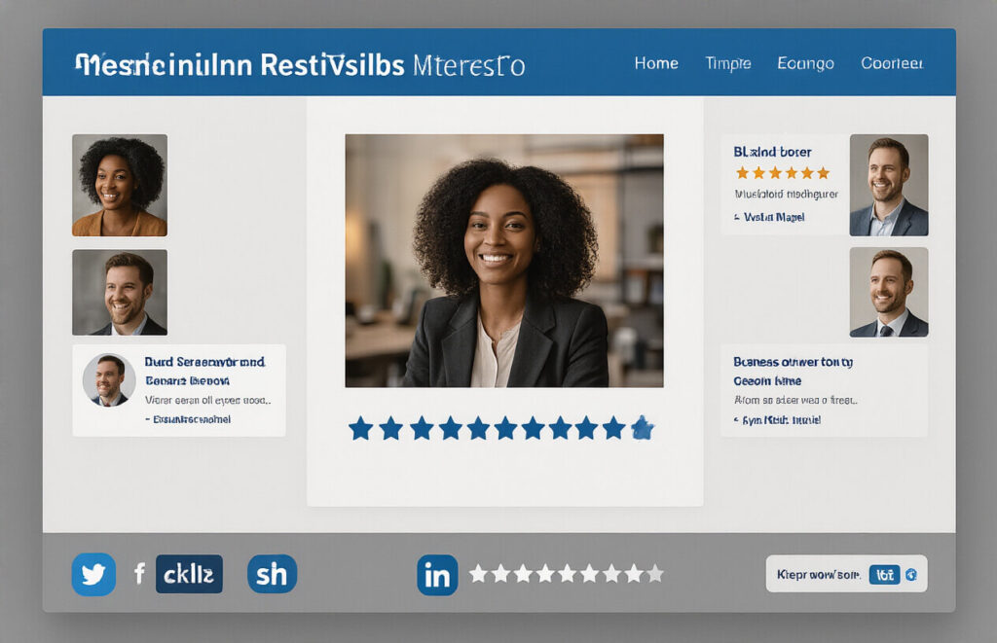Open the LinkedIn icon in footer
Viewport: 997px width, 643px height.
(x=437, y=575)
